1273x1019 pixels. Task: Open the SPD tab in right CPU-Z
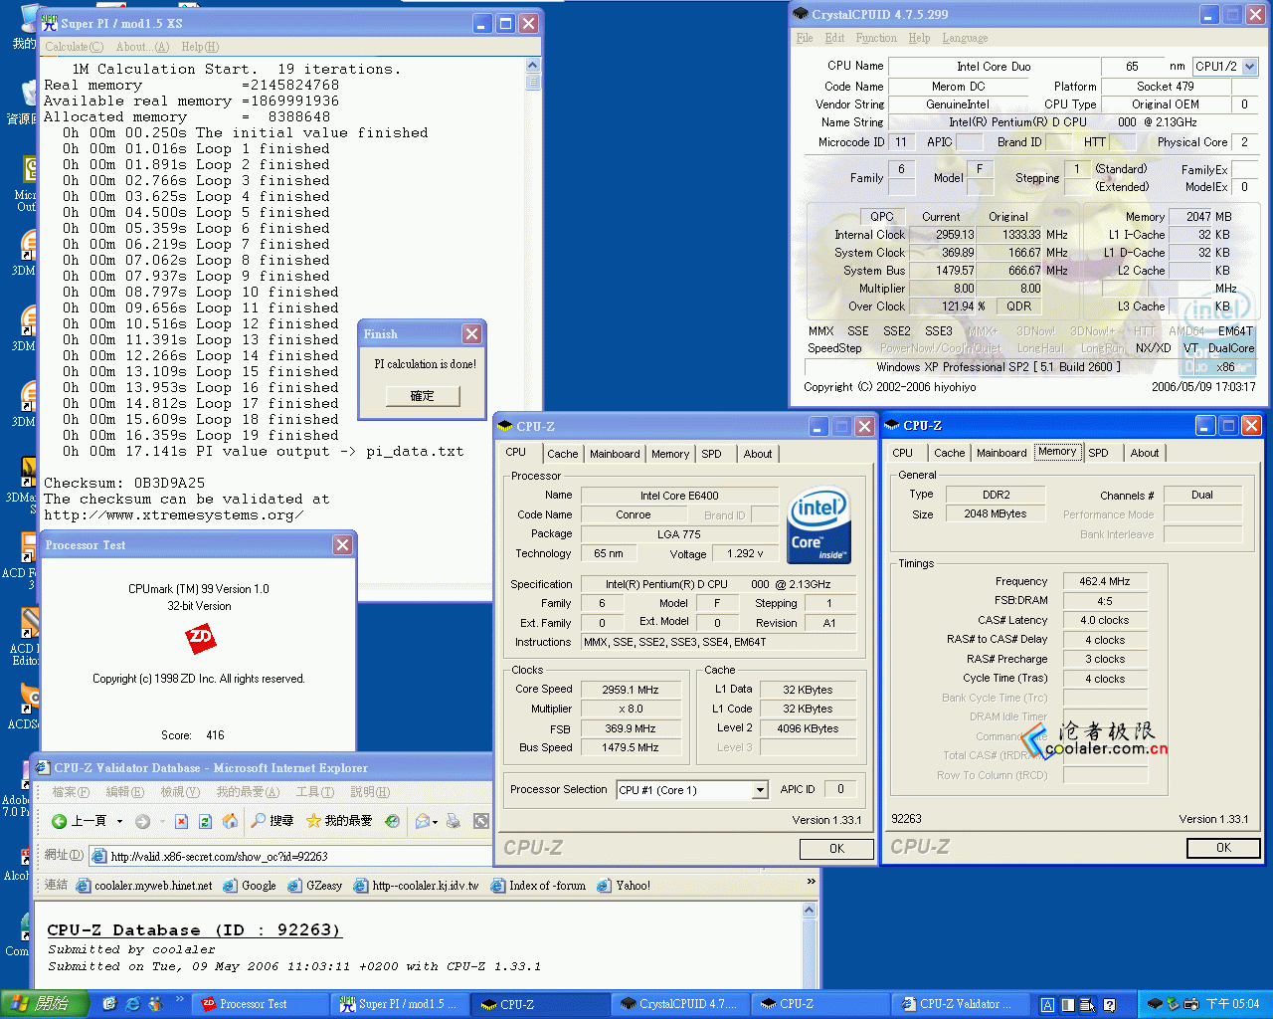(x=1098, y=453)
